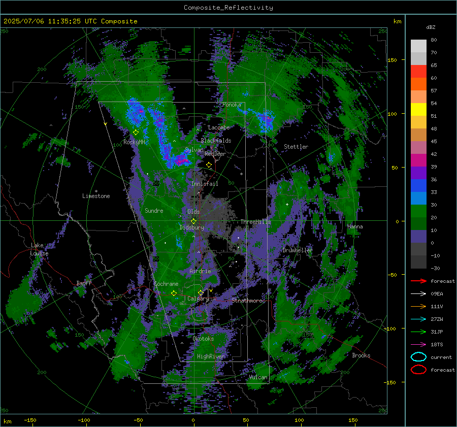Pick the purple 36-39 dBZ legend swatch

click(418, 173)
